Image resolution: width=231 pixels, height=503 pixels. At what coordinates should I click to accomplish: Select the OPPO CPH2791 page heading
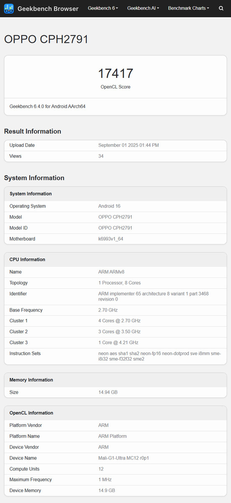(x=46, y=39)
